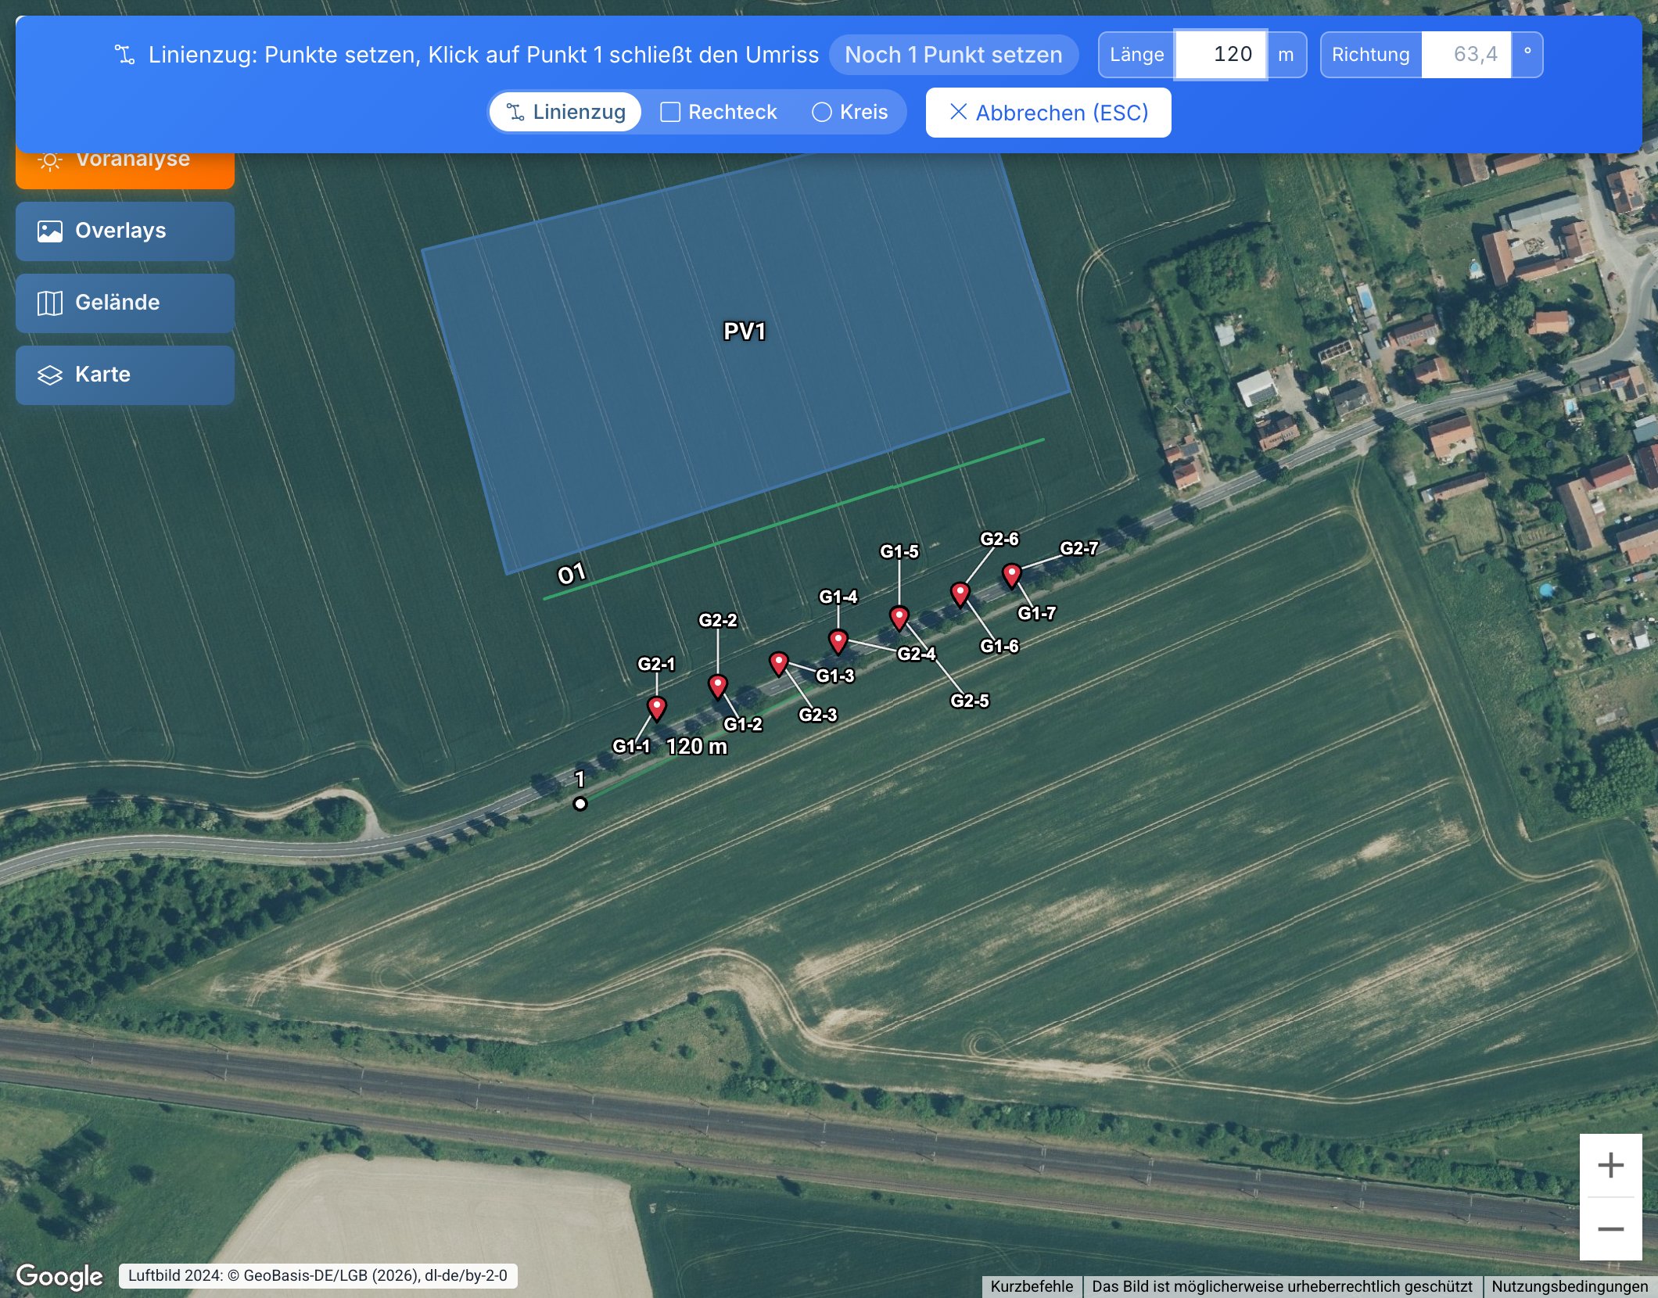Click the Karte layers icon

(50, 375)
